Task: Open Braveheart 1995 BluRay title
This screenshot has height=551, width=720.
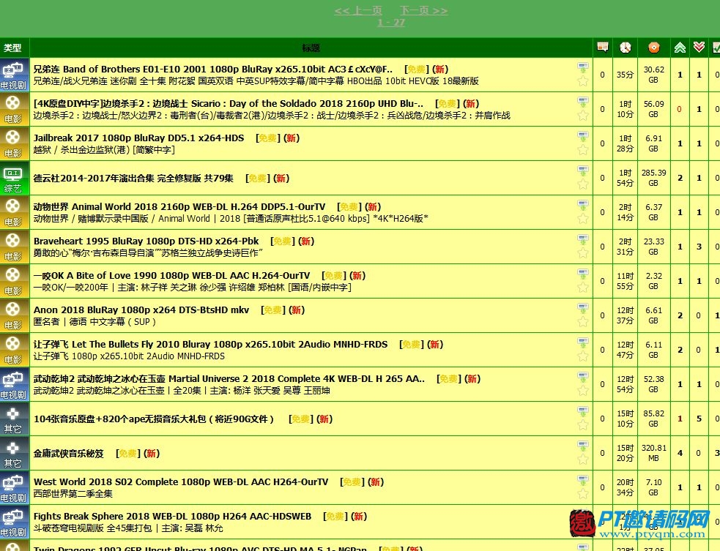Action: tap(146, 241)
